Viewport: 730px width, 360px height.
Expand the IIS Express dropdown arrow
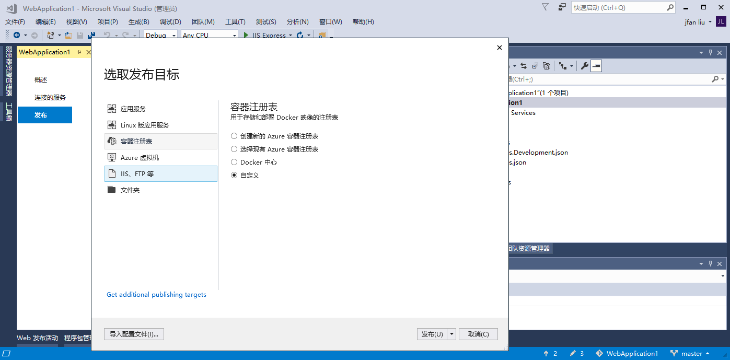pos(290,36)
